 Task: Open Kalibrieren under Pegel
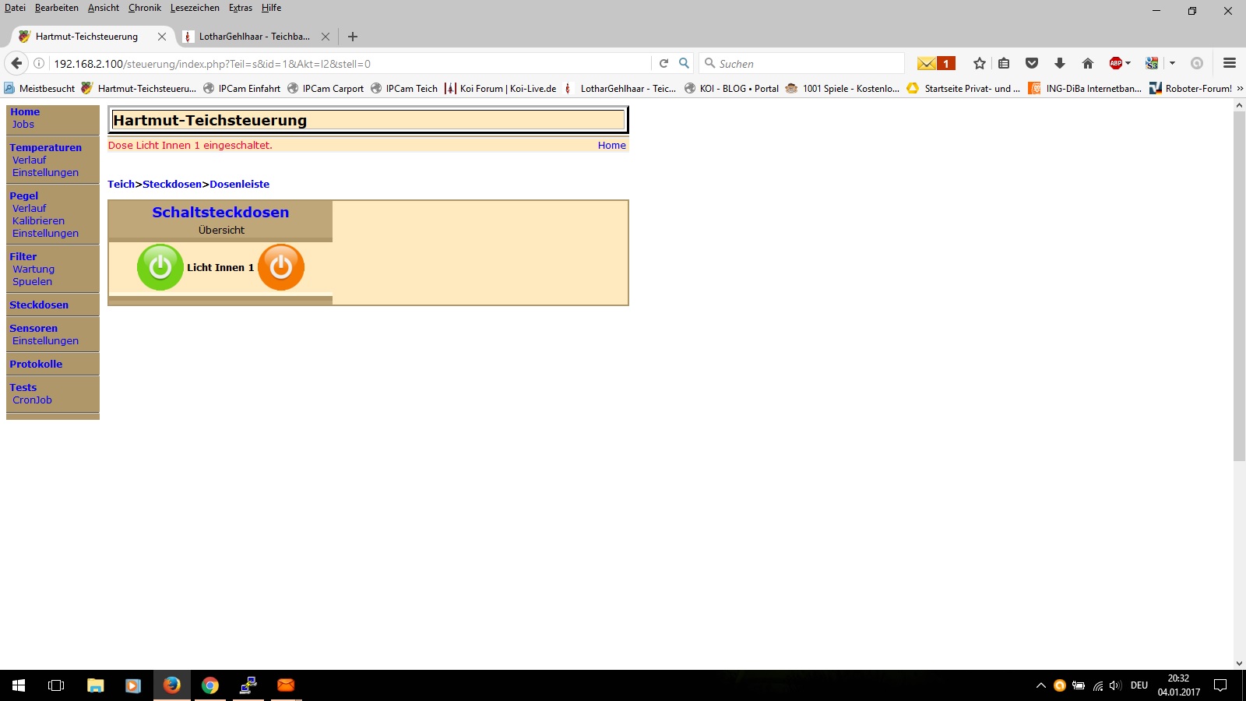coord(38,221)
